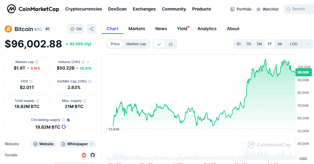Select the Price toggle
The width and height of the screenshot is (314, 164).
point(115,44)
